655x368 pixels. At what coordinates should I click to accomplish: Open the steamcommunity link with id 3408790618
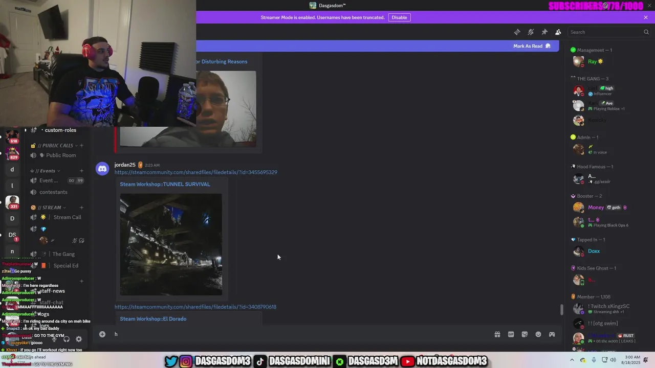point(195,307)
